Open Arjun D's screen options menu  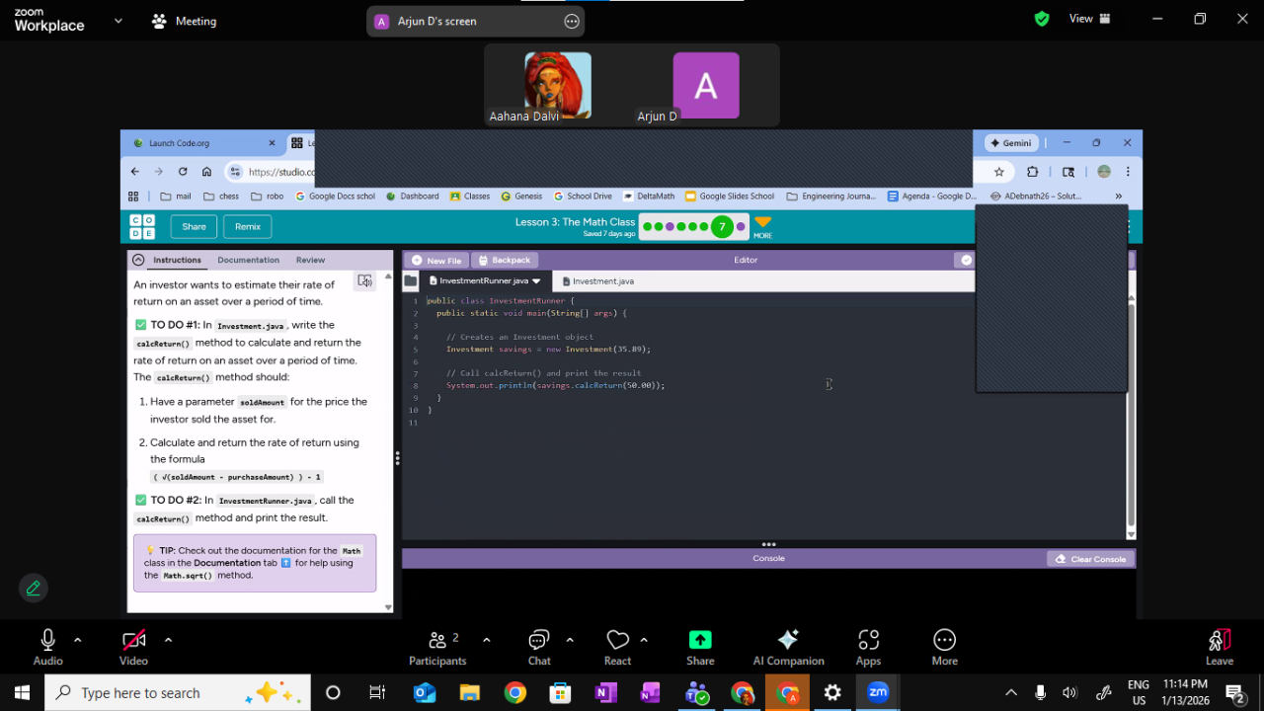(x=571, y=22)
